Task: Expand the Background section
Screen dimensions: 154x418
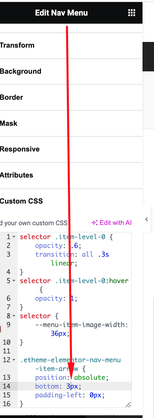Action: [x=71, y=71]
